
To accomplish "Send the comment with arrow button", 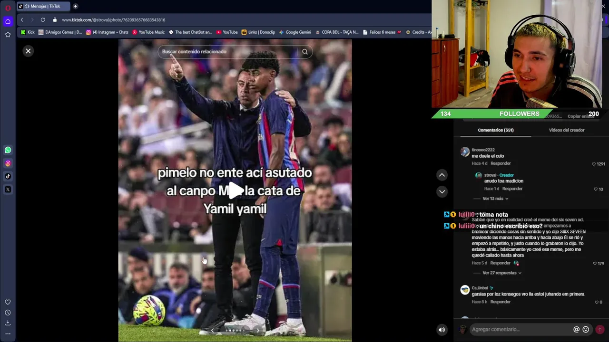I will click(599, 330).
